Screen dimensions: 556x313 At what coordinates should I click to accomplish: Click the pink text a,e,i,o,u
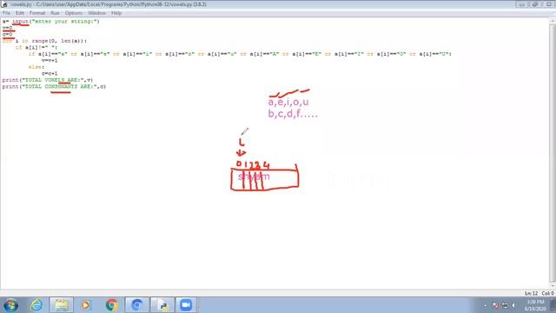(x=288, y=103)
